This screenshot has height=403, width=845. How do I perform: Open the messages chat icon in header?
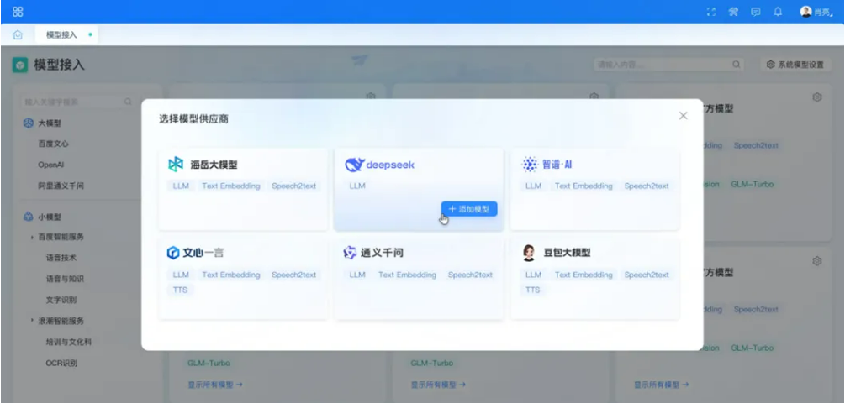click(x=755, y=12)
